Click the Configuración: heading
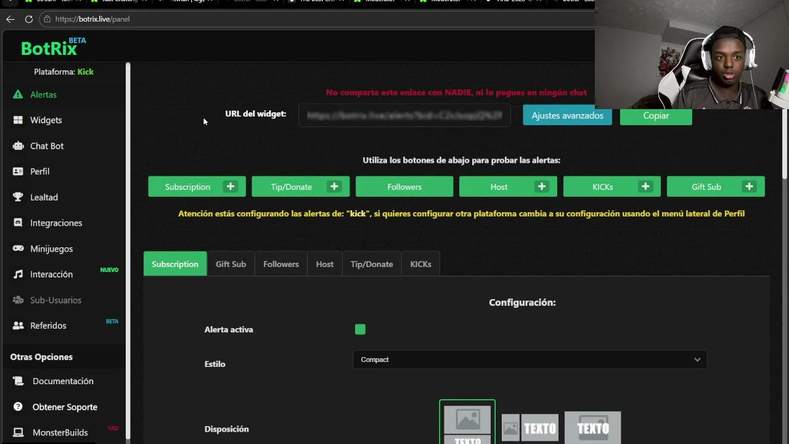Screen dimensions: 789x444 (522, 302)
